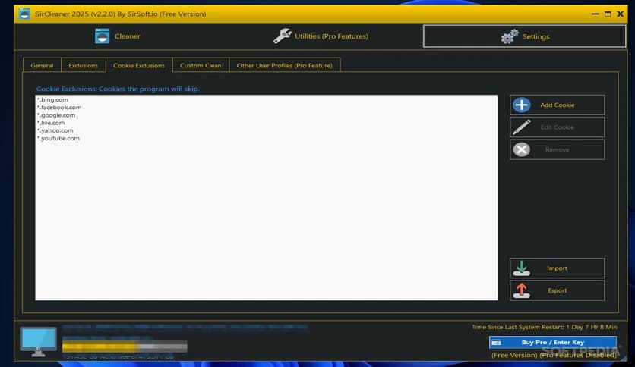Click the red up-arrow Export icon
Screen dimensions: 635x367
click(522, 290)
